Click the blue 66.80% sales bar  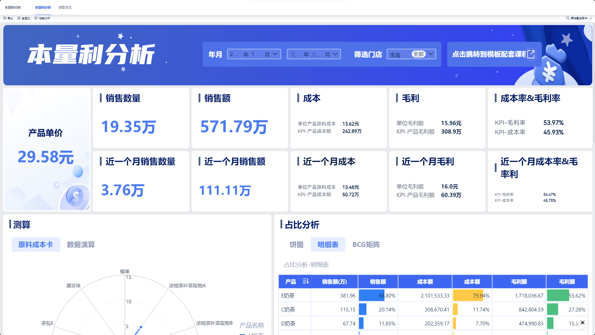[x=371, y=296]
